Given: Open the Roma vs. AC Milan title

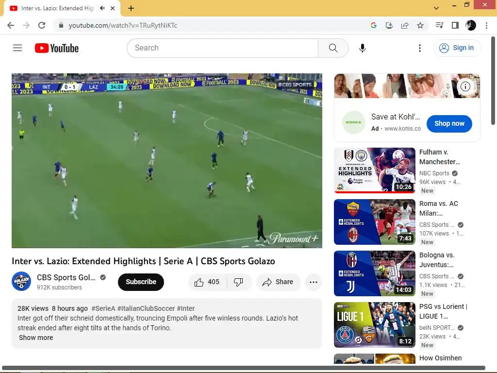Looking at the screenshot, I should coord(438,208).
